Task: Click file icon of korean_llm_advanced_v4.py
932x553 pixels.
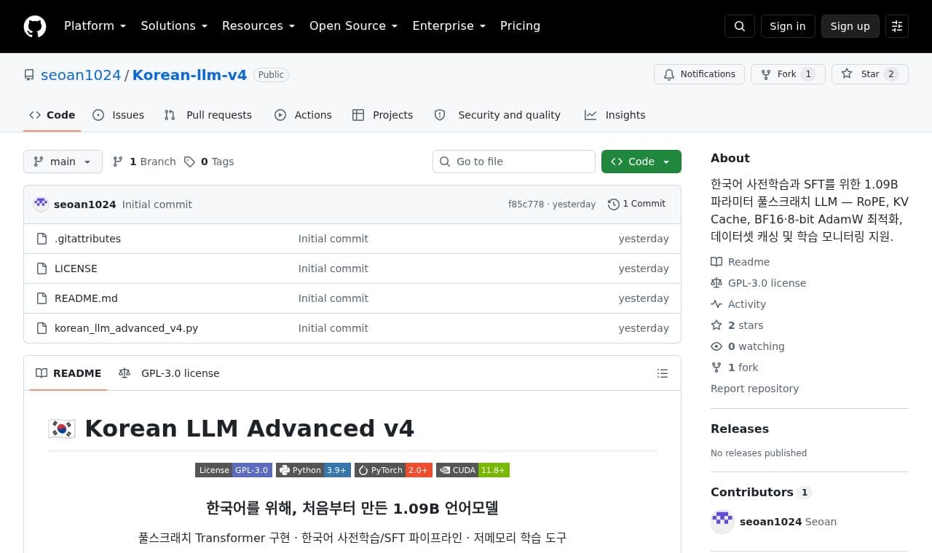Action: point(42,328)
